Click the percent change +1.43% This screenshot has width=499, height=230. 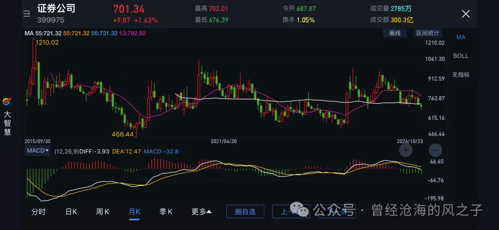tap(146, 20)
